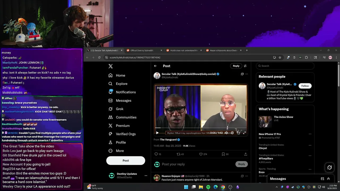Open Messages in the X sidebar
340x191 pixels.
point(120,101)
